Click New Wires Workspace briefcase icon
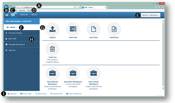The image size is (175, 103). pos(73,73)
